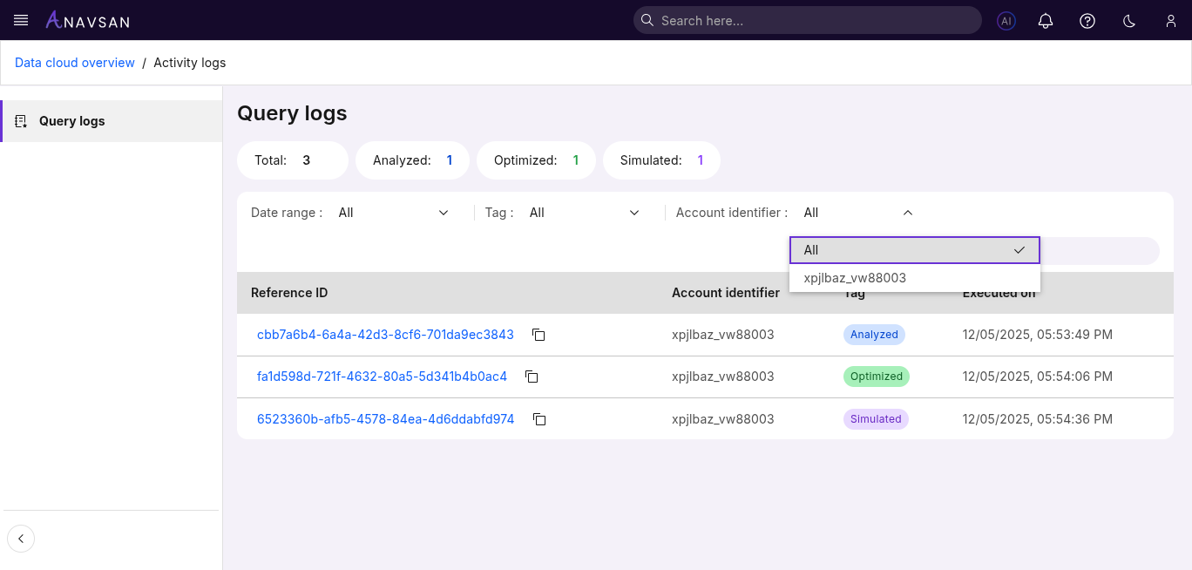Click the Analyzed count filter
The width and height of the screenshot is (1192, 570).
[412, 160]
